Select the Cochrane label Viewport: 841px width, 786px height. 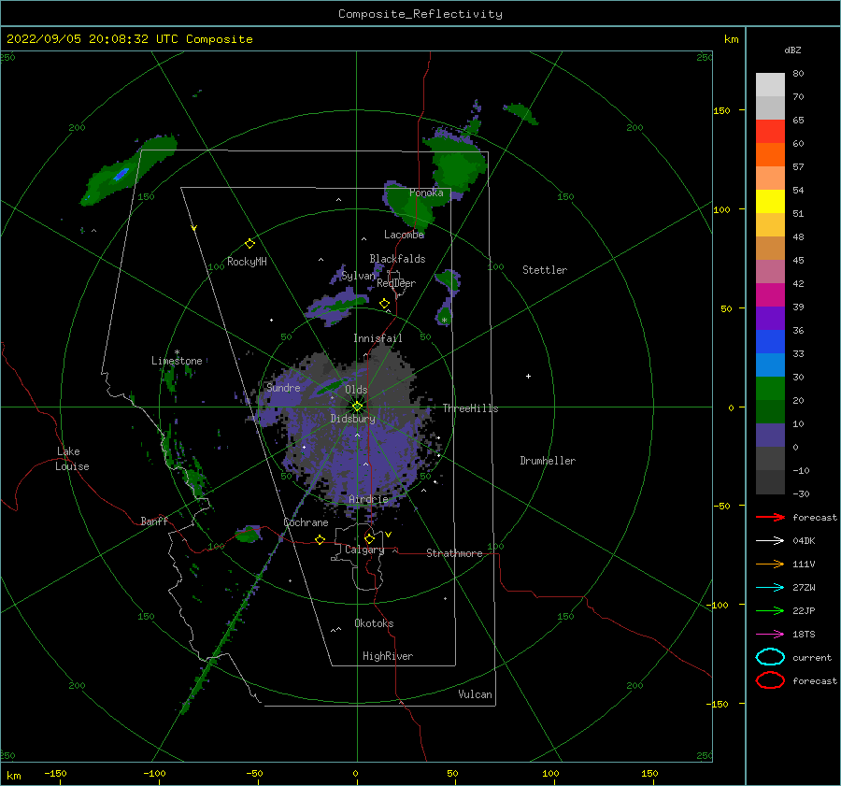point(306,522)
